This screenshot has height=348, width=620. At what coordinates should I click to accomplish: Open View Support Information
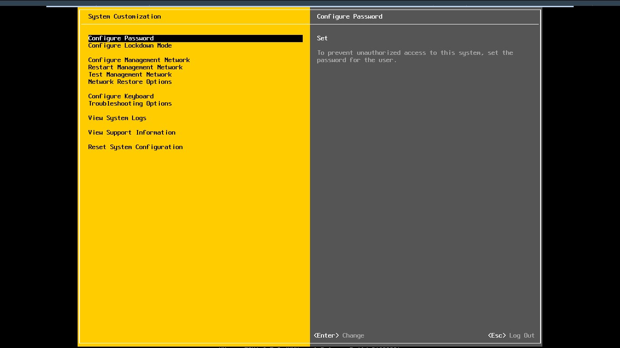[x=132, y=133]
